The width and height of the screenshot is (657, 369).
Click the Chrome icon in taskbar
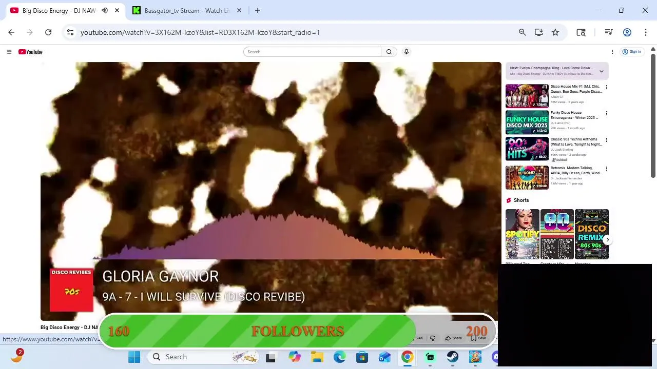[x=407, y=357]
